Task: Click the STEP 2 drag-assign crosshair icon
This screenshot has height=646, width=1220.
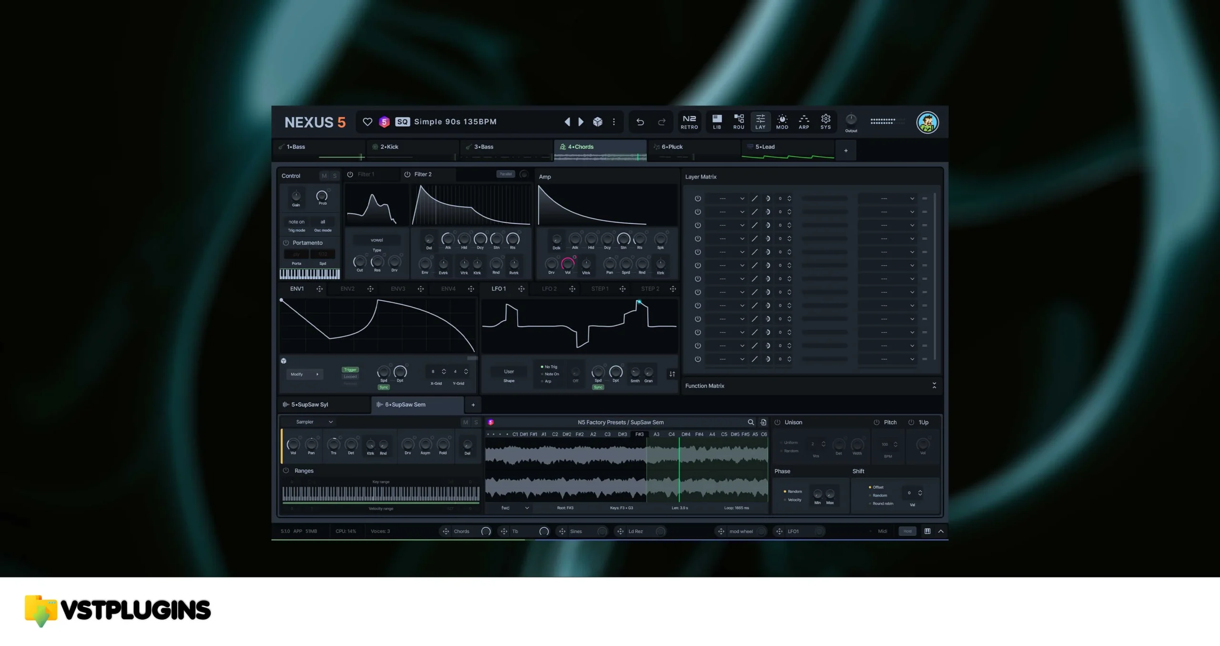Action: [673, 289]
